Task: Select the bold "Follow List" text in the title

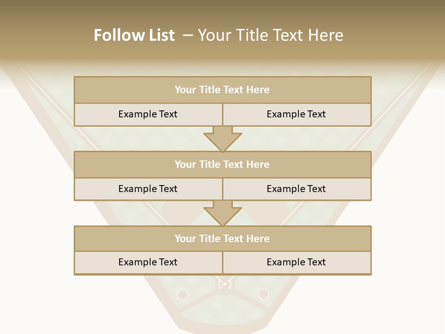Action: tap(134, 35)
